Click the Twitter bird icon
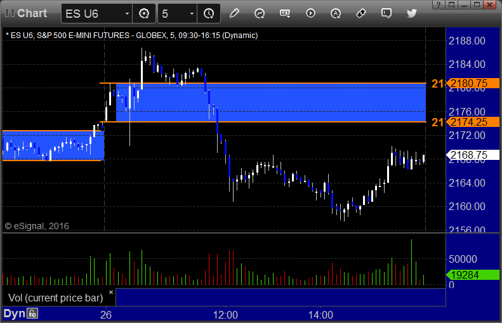Screen dimensions: 502x323 412,13
